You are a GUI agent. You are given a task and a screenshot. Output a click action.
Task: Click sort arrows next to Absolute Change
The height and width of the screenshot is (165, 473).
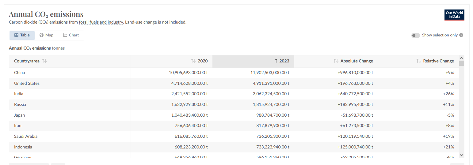point(336,61)
